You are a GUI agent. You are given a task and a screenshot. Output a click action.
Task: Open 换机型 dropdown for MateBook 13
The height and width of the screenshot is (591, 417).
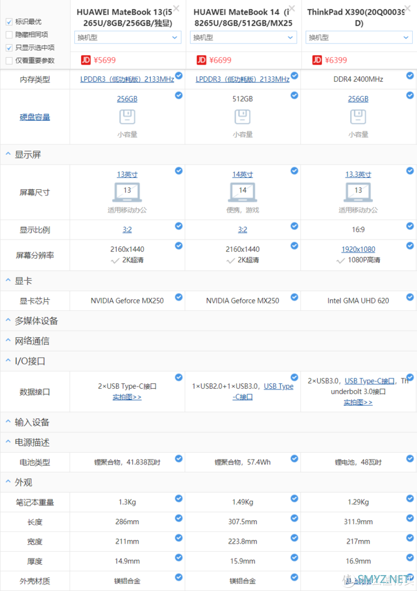128,37
